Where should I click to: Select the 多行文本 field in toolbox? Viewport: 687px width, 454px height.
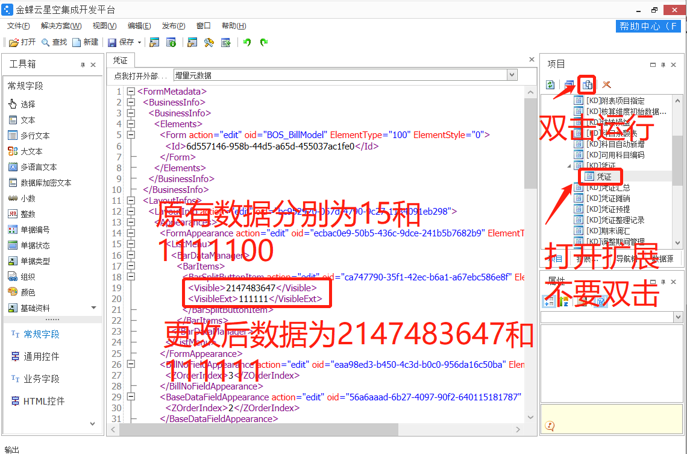click(x=29, y=136)
